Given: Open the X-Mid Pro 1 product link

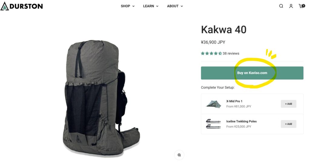Looking at the screenshot, I should 234,101.
